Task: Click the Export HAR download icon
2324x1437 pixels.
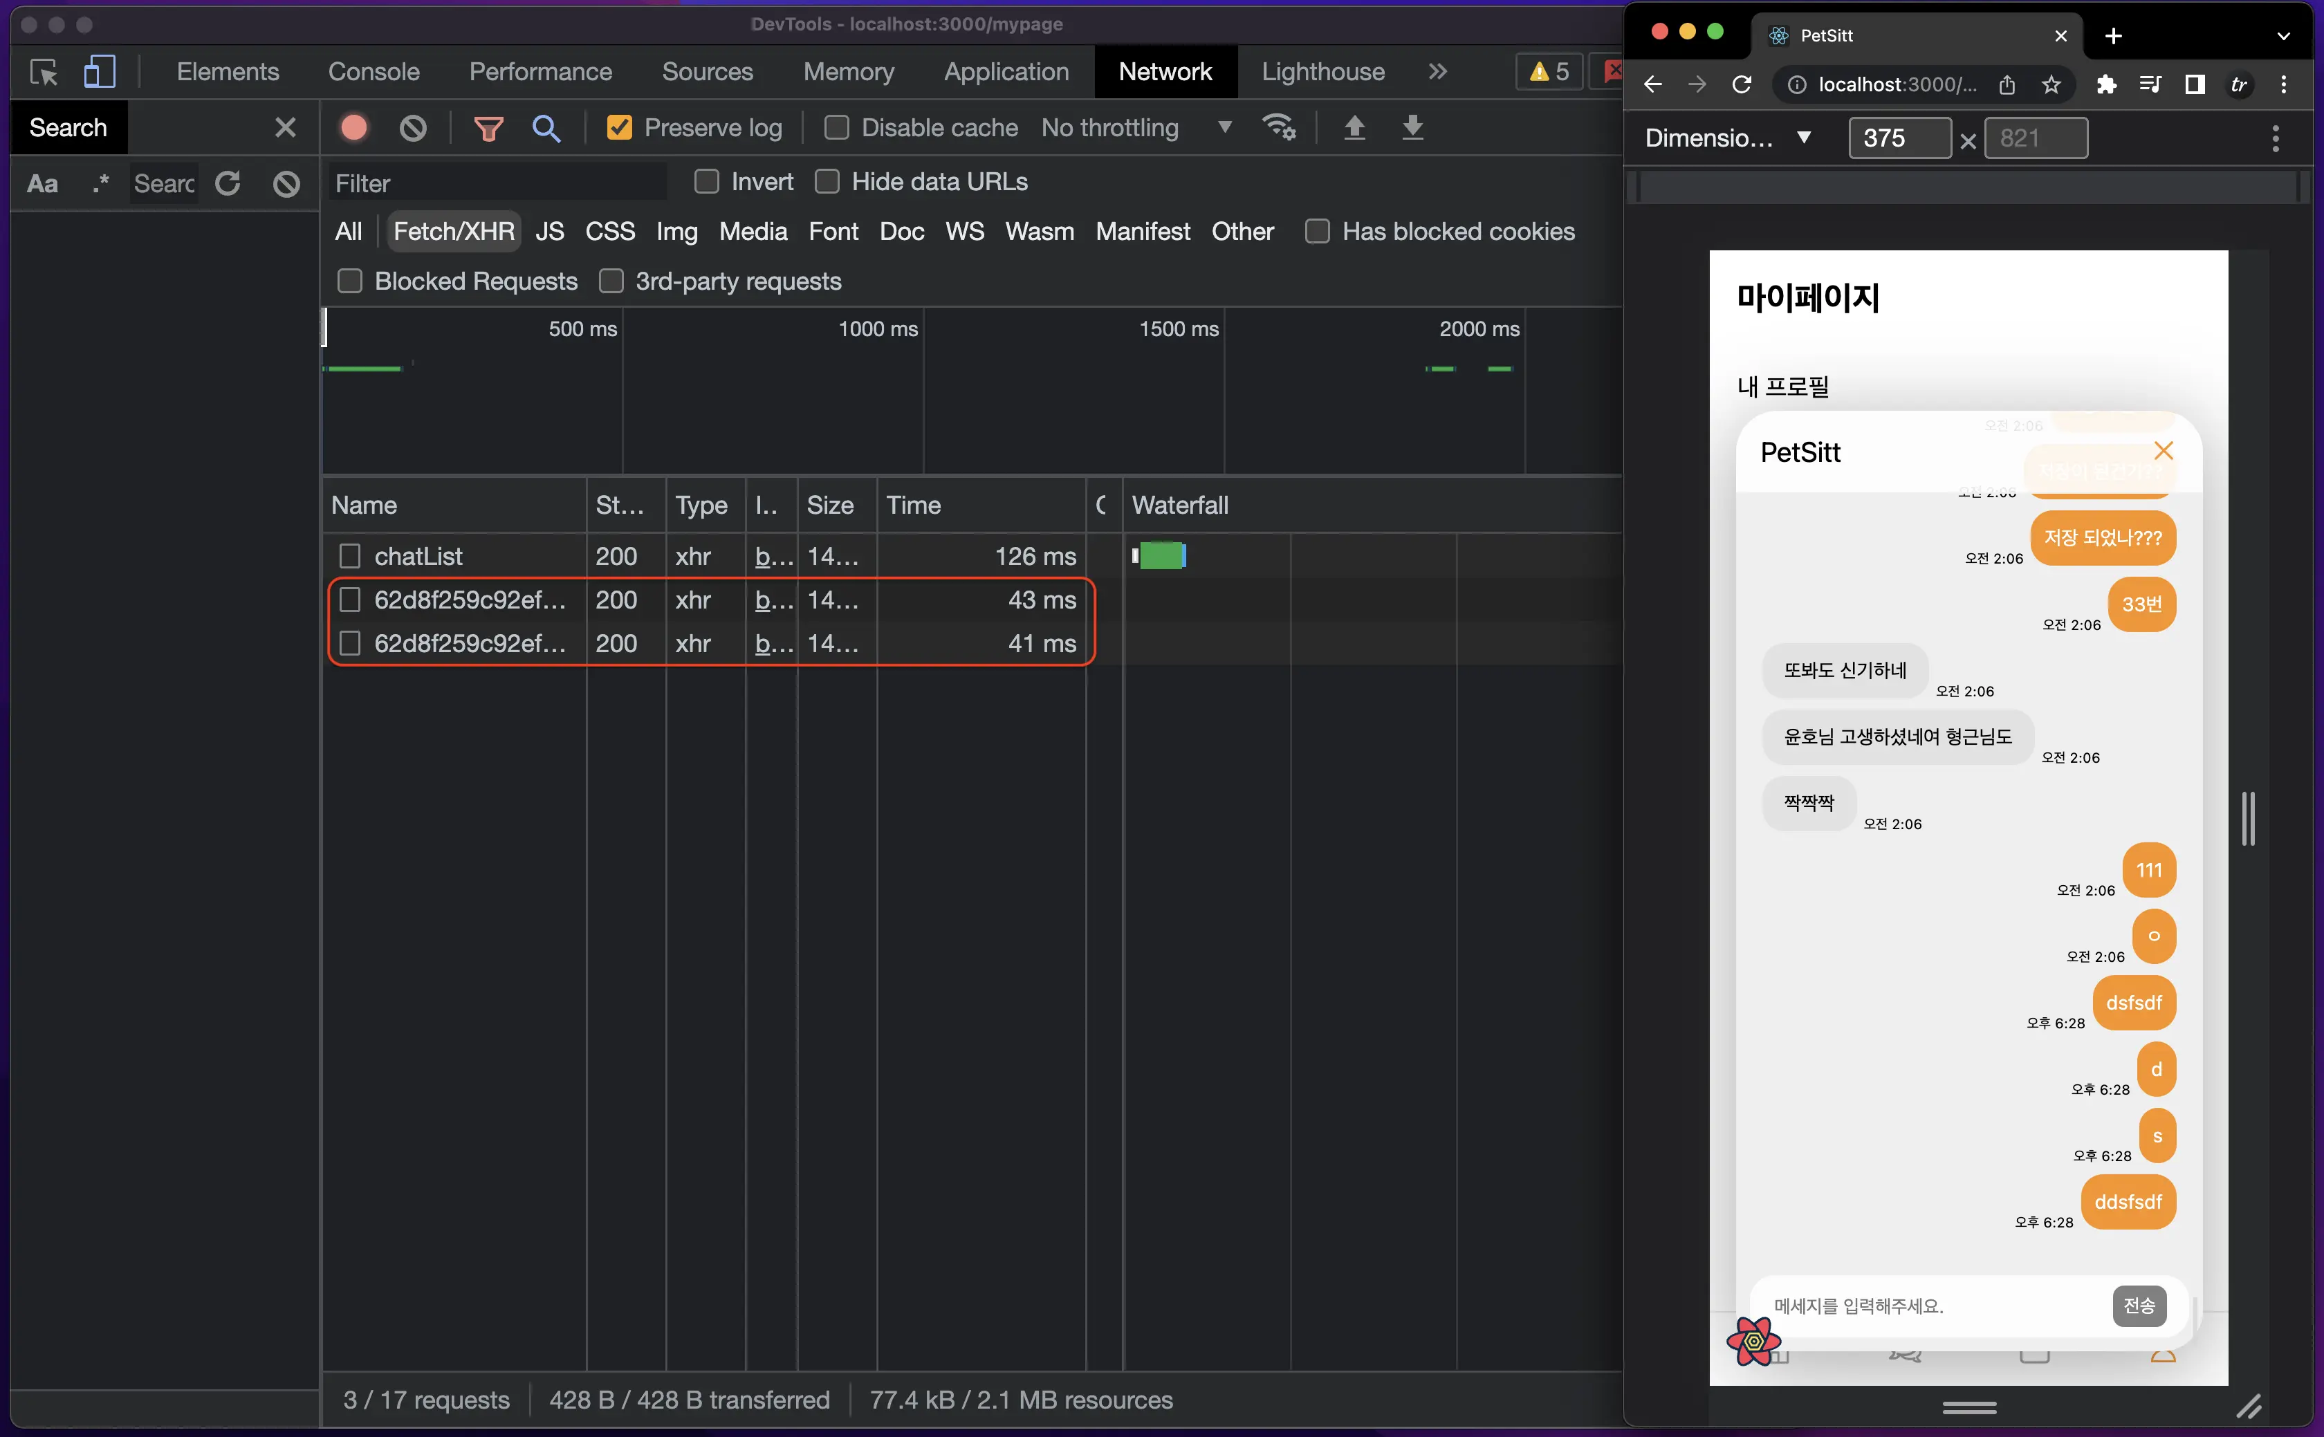Action: pyautogui.click(x=1412, y=127)
